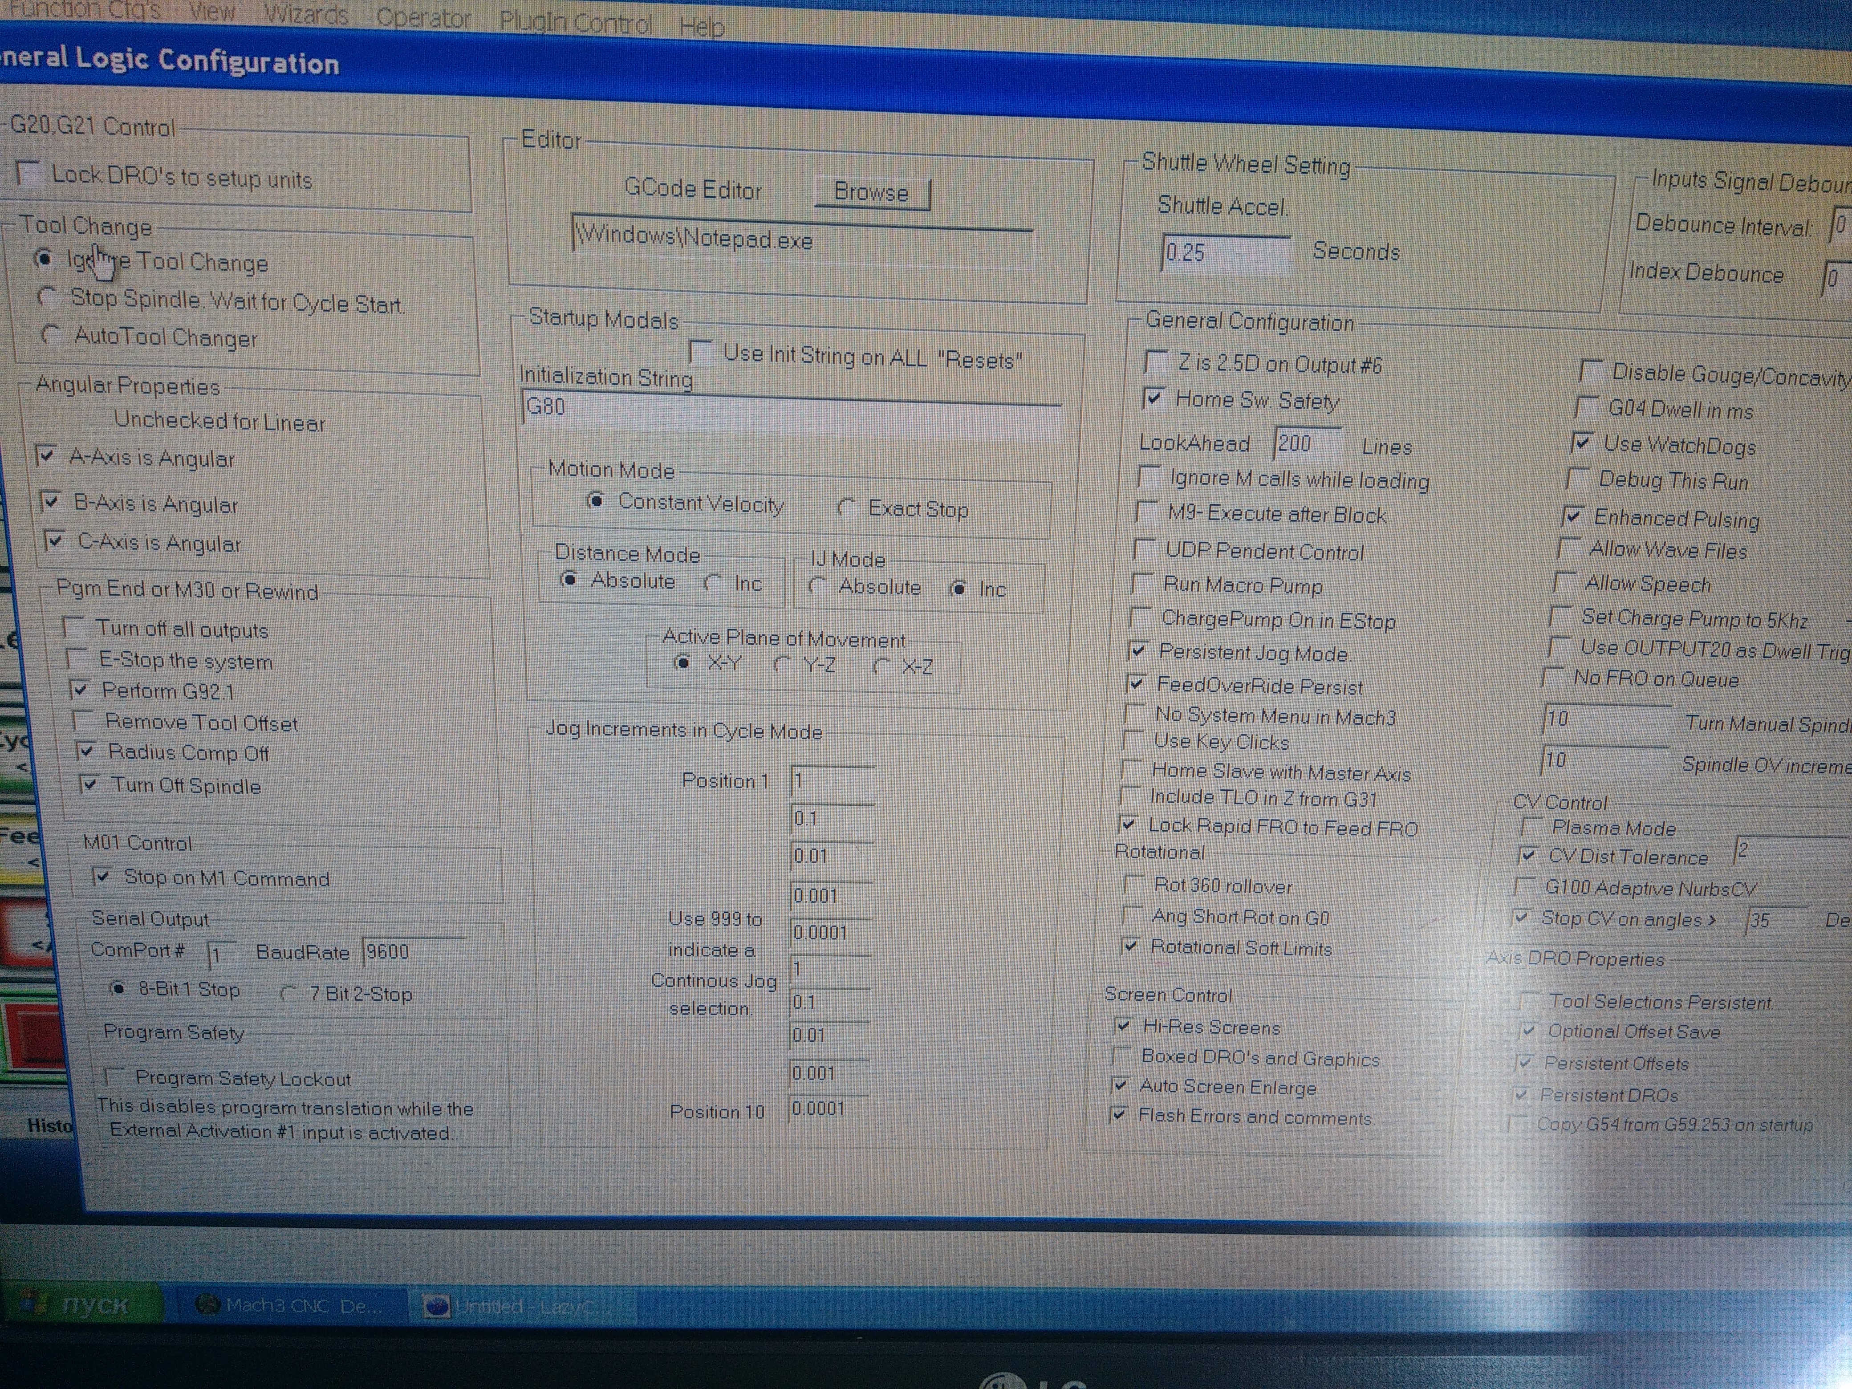Toggle Stop on M1 Command
Viewport: 1852px width, 1389px height.
[x=102, y=876]
